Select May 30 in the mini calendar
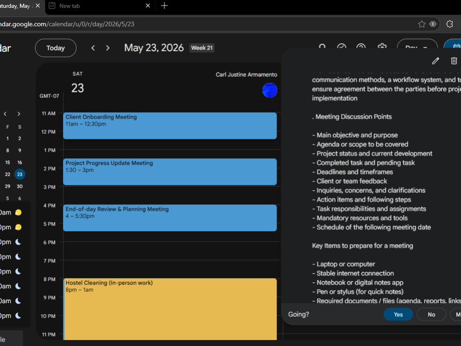 (x=20, y=186)
